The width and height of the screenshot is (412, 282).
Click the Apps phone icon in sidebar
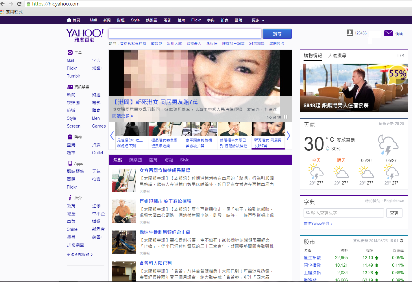pos(70,163)
